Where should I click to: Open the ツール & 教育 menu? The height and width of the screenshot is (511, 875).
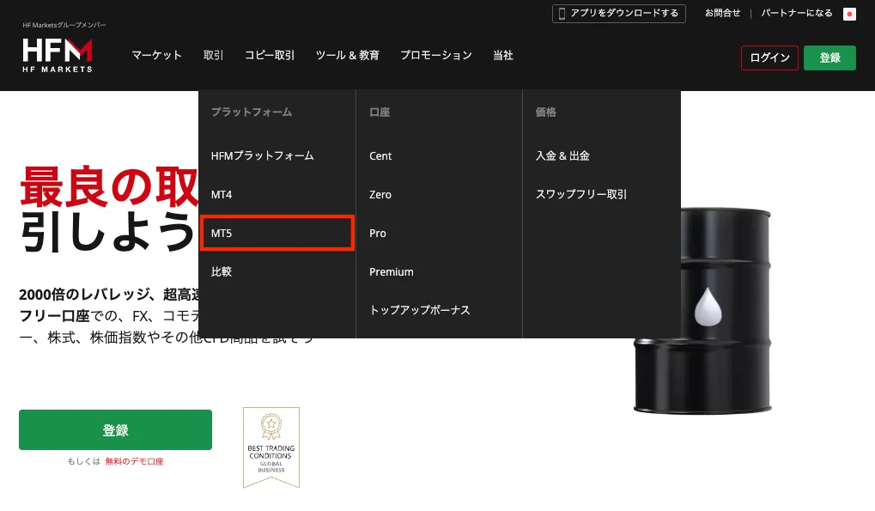(x=347, y=55)
